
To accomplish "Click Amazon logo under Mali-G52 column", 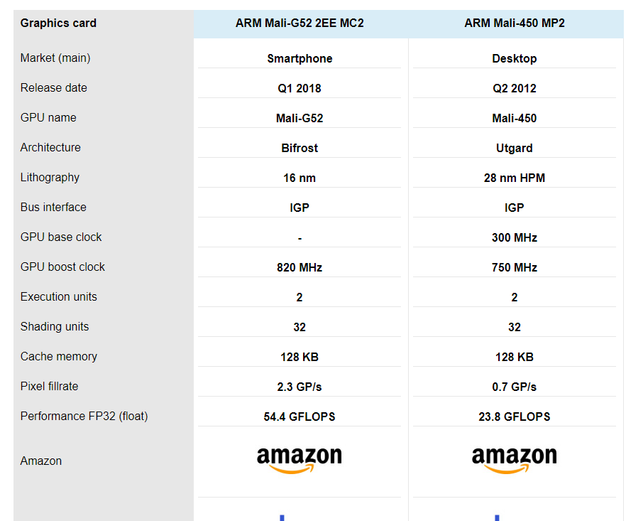I will [299, 461].
